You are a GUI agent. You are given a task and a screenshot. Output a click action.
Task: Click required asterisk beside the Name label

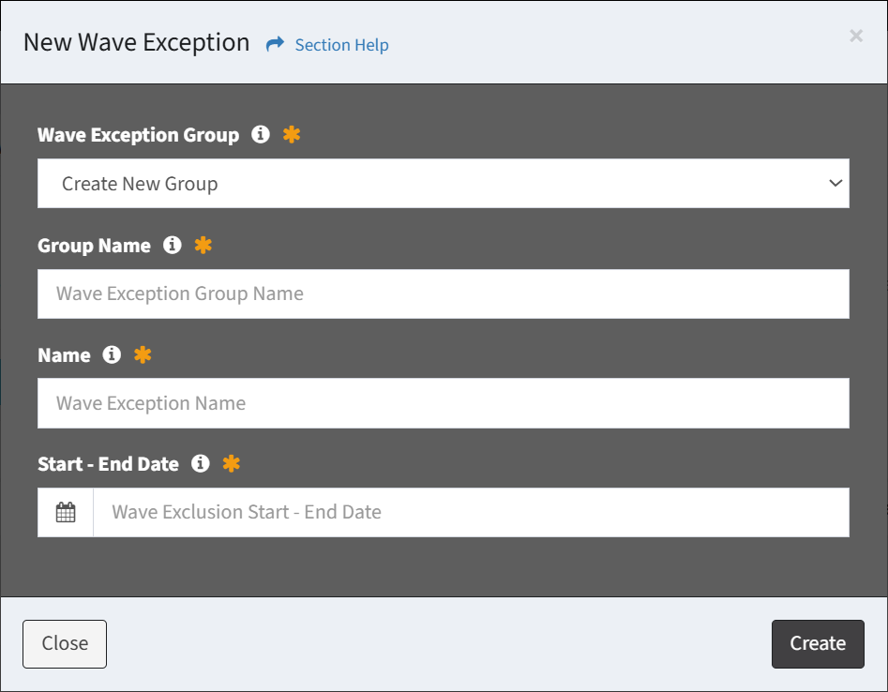click(143, 355)
